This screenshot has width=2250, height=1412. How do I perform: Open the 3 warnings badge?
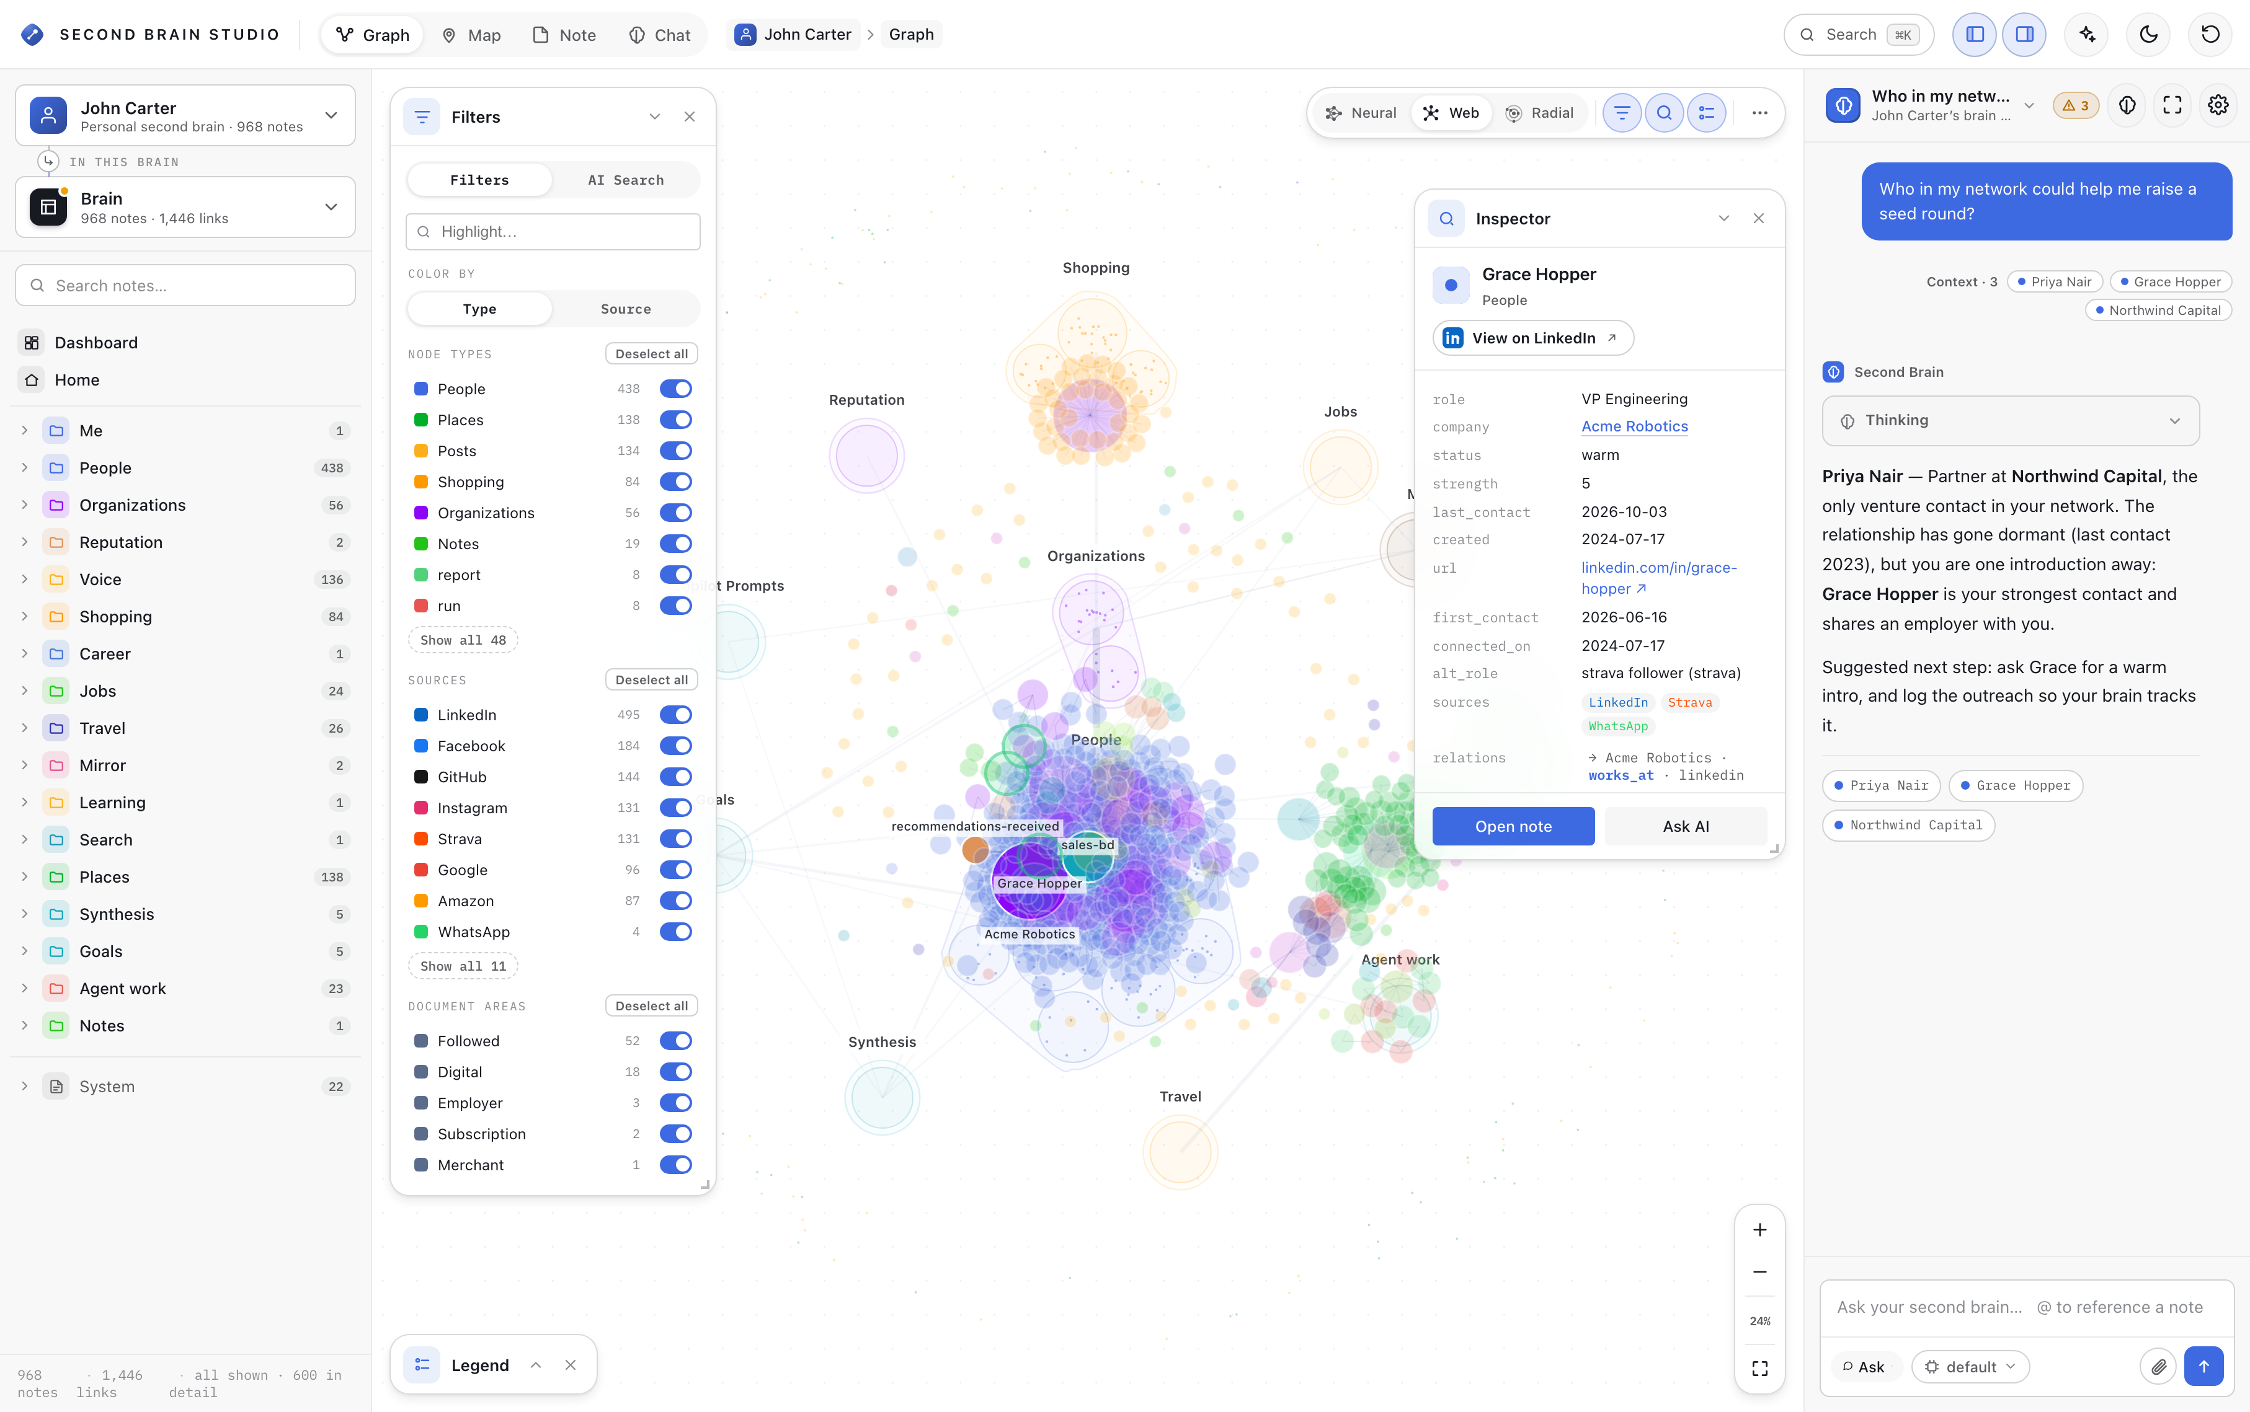click(2075, 105)
